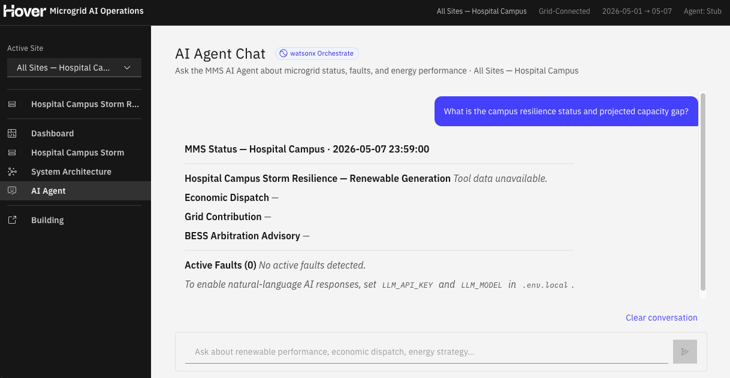This screenshot has width=730, height=378.
Task: Click the send message arrow button
Action: [685, 352]
